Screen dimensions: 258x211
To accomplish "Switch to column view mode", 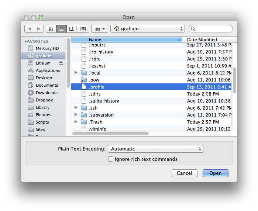I will pyautogui.click(x=72, y=29).
